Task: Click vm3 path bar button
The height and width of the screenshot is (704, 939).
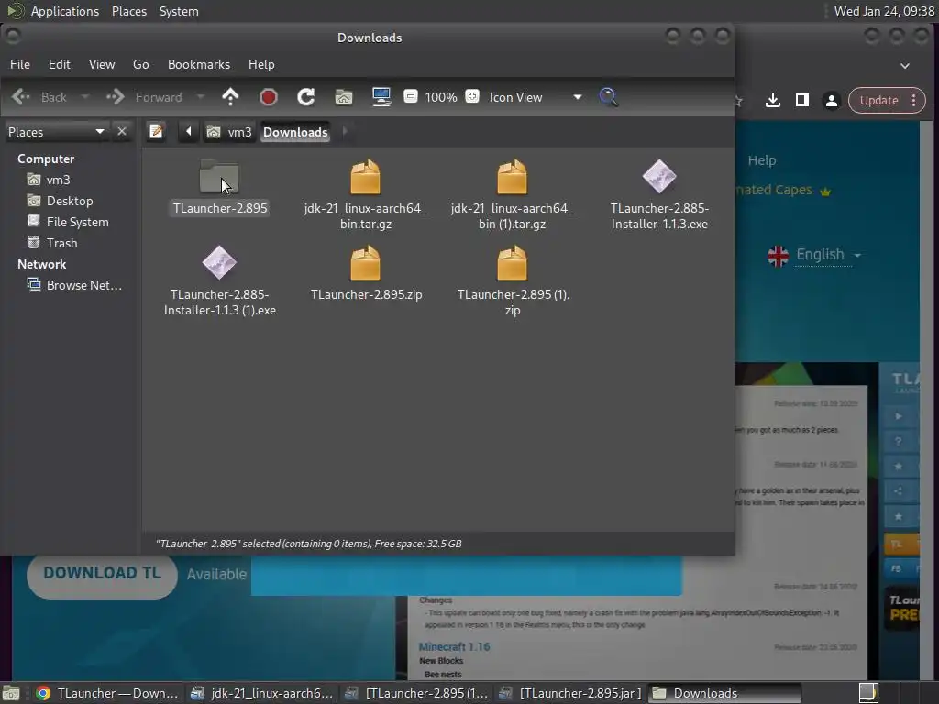Action: pyautogui.click(x=229, y=132)
